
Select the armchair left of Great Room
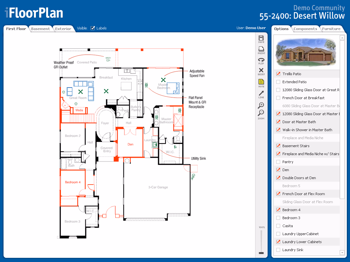pyautogui.click(x=70, y=91)
